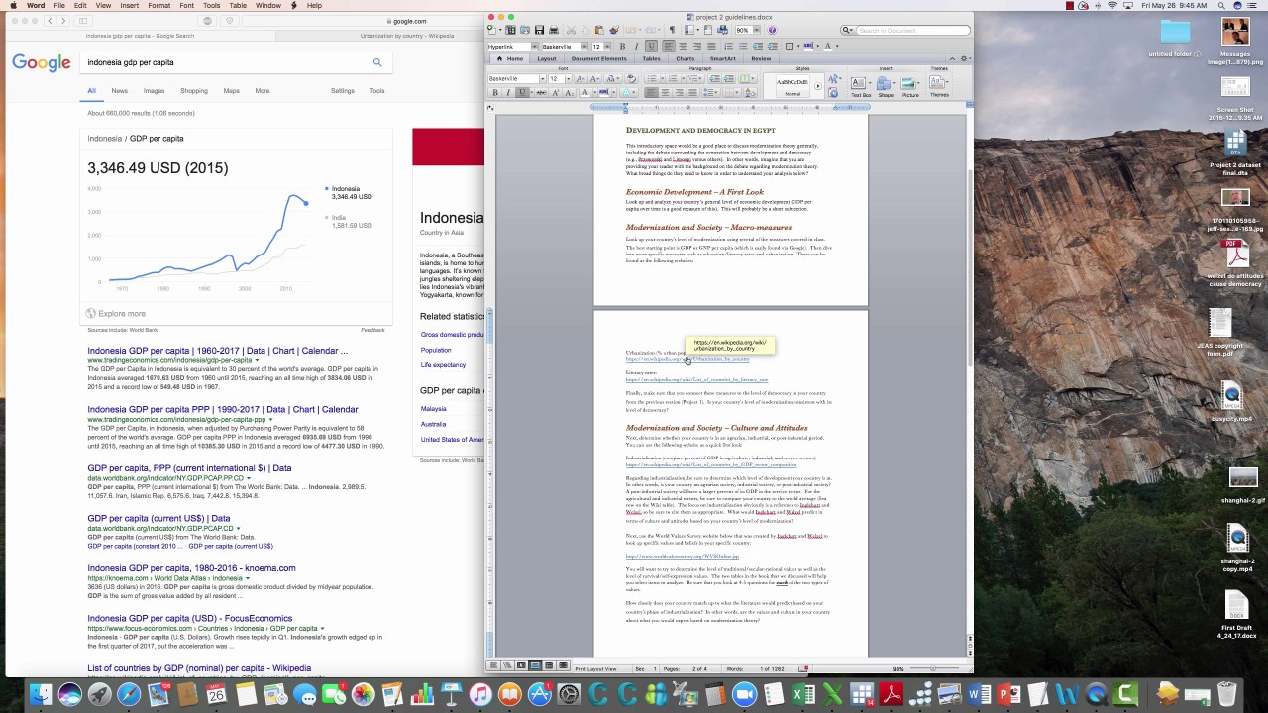Click the Search in Document field
Viewport: 1268px width, 713px height.
click(x=913, y=30)
